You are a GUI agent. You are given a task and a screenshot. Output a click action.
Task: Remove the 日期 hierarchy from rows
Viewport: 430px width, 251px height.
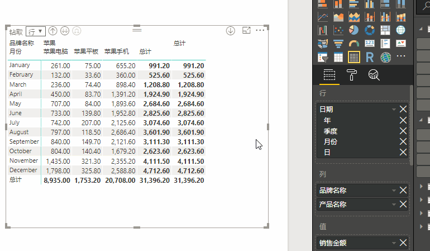pyautogui.click(x=403, y=110)
